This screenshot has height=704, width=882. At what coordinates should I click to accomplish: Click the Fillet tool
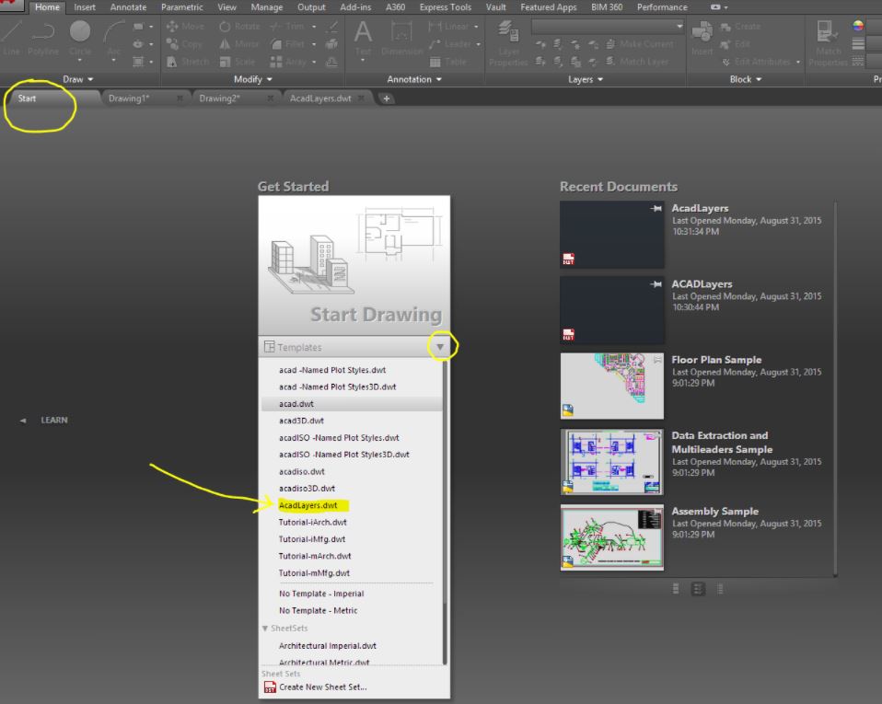[287, 44]
